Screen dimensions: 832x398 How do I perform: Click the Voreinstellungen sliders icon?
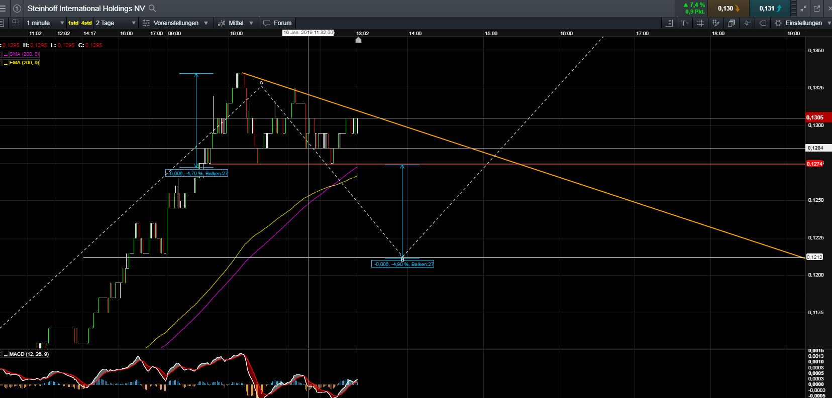coord(146,23)
